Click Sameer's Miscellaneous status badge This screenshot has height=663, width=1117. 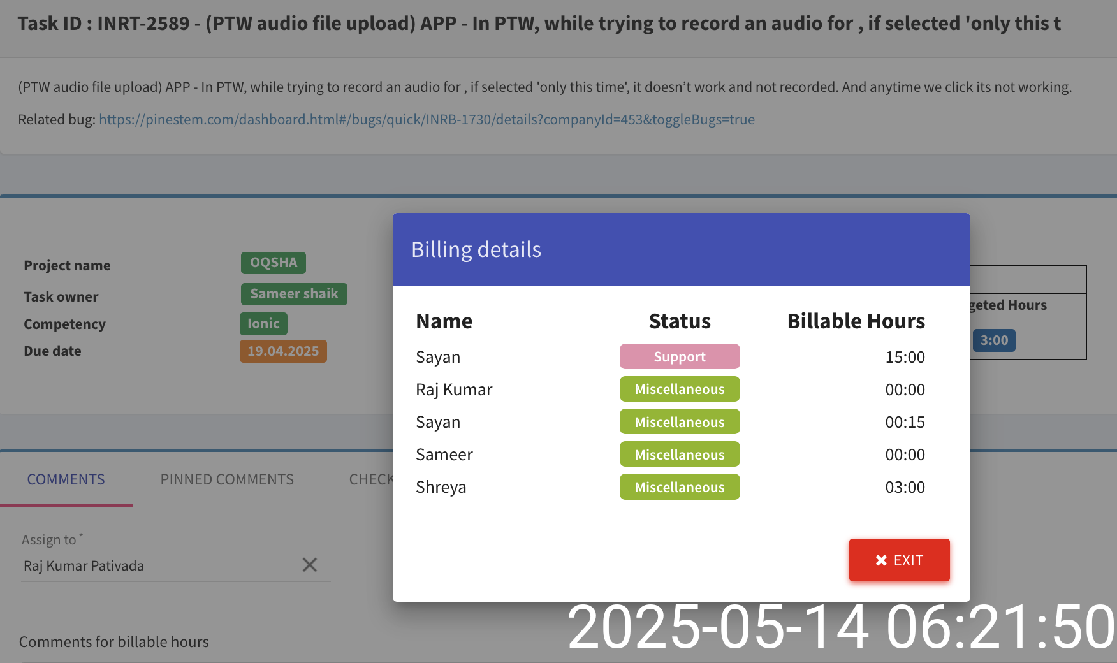pyautogui.click(x=680, y=455)
